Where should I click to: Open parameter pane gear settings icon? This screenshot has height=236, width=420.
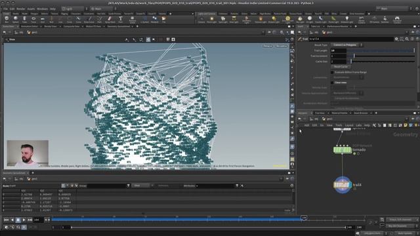pos(396,39)
